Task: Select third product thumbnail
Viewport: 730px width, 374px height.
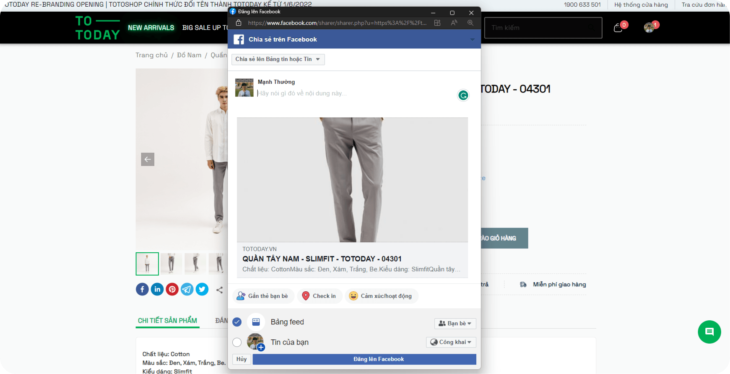Action: 196,264
